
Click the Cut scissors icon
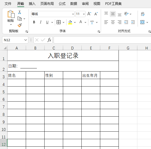(x=20, y=12)
